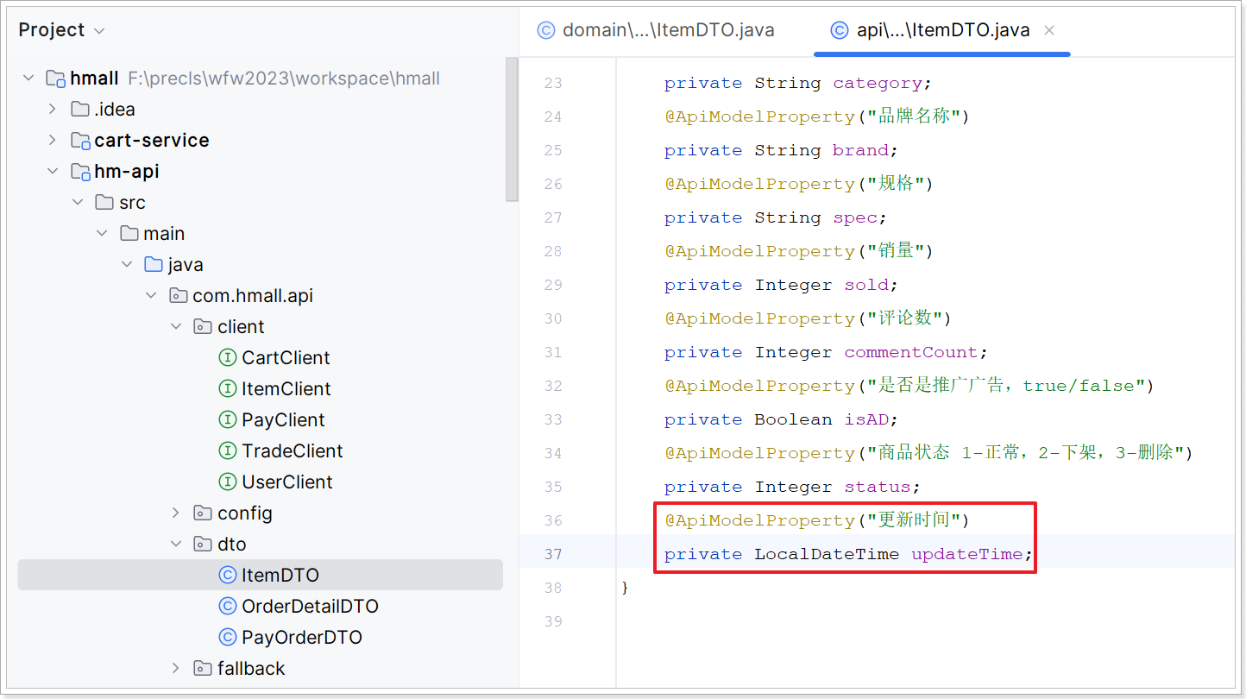Screen dimensions: 1246x699
Task: Close the api ItemDTO.java tab
Action: [1049, 30]
